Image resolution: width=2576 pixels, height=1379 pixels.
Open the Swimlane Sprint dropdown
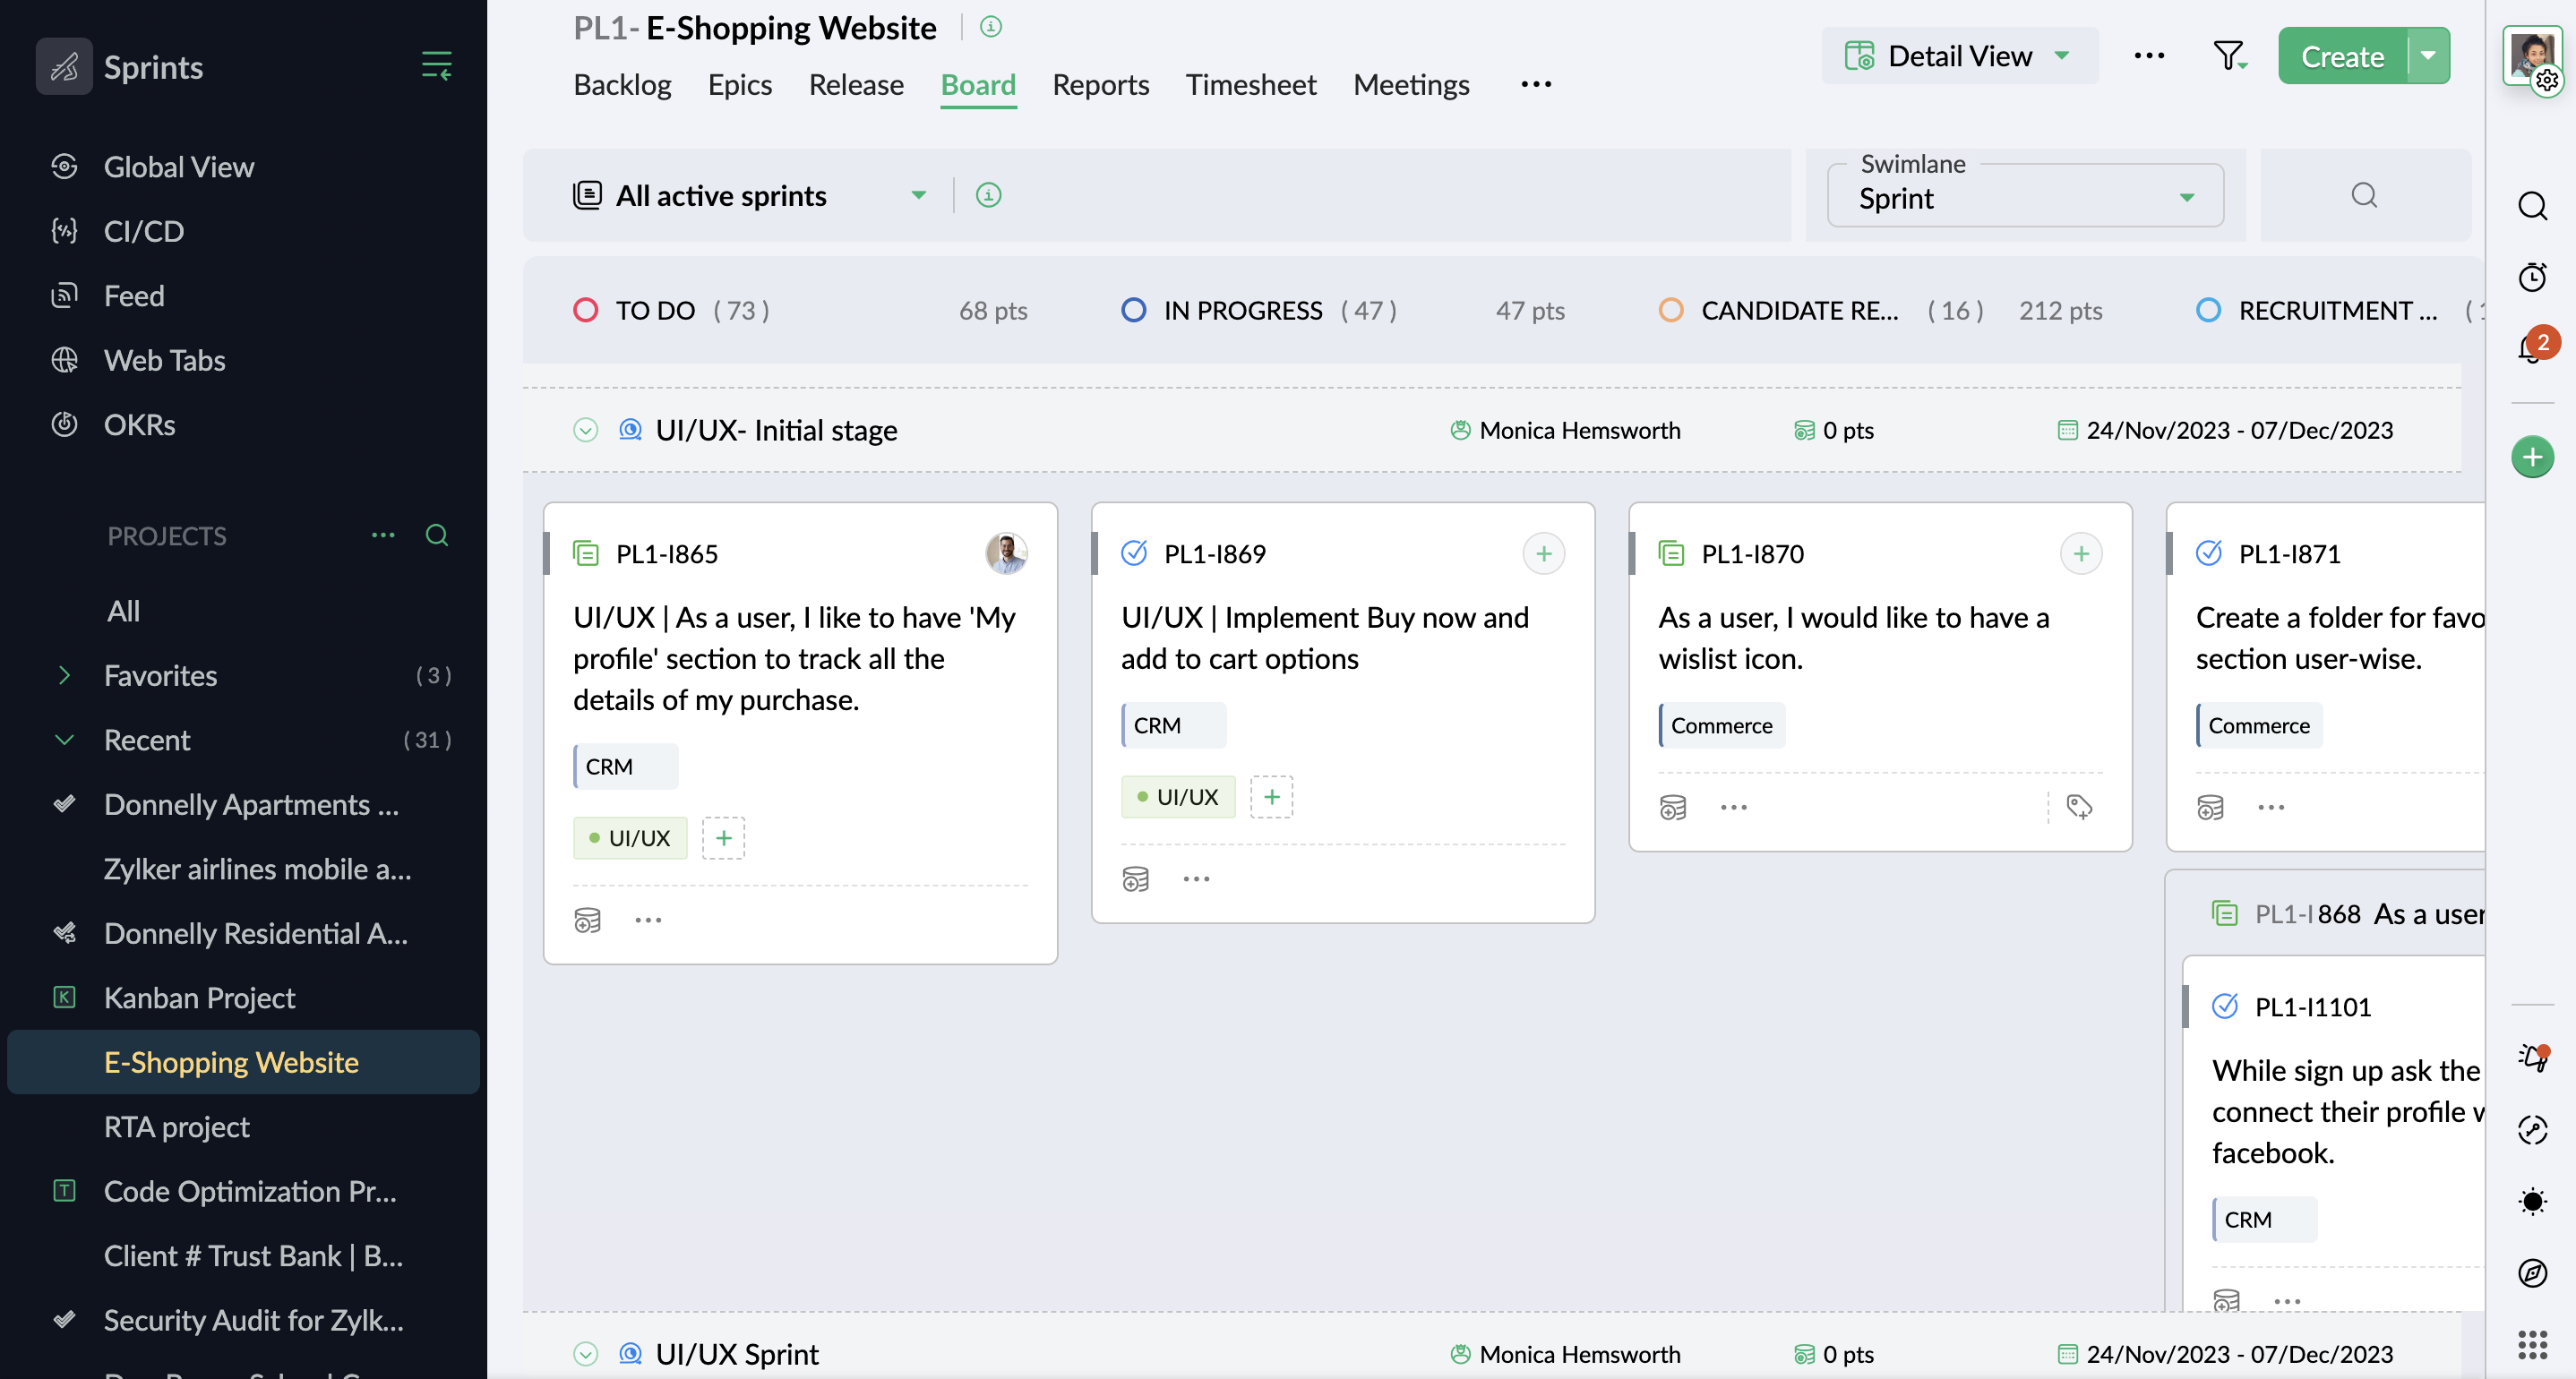coord(2024,197)
